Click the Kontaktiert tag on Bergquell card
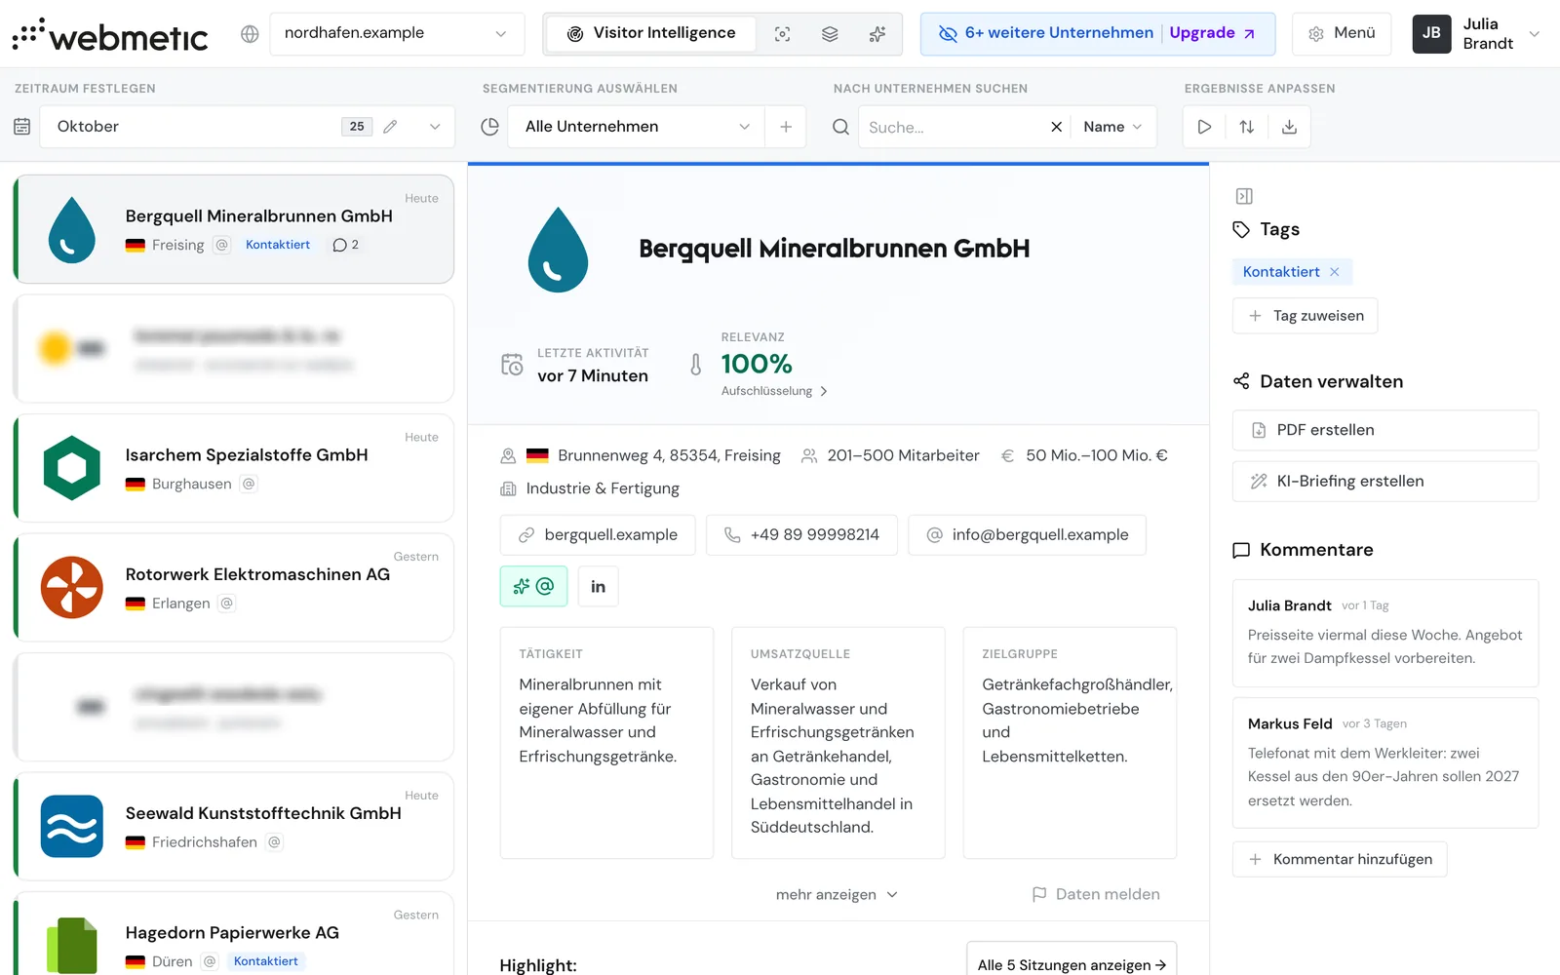The image size is (1560, 975). (x=278, y=245)
